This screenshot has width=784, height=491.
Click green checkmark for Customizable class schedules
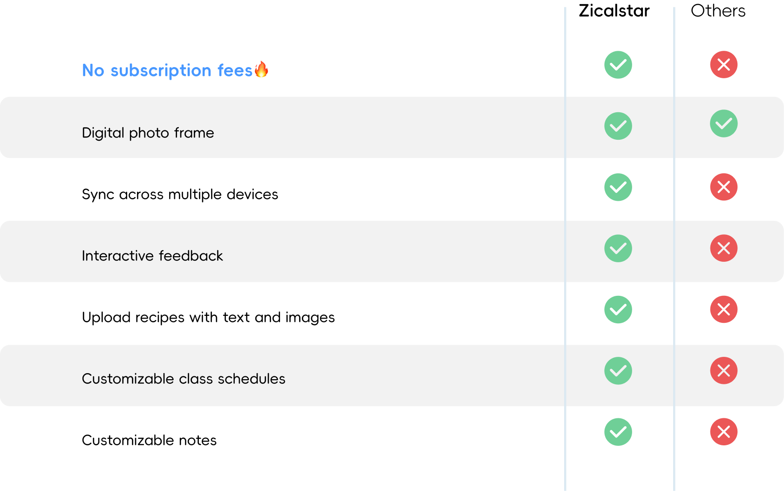[x=618, y=371]
